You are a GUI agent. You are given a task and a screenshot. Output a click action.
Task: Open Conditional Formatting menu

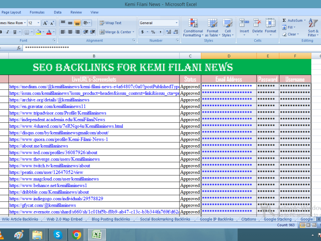193,28
